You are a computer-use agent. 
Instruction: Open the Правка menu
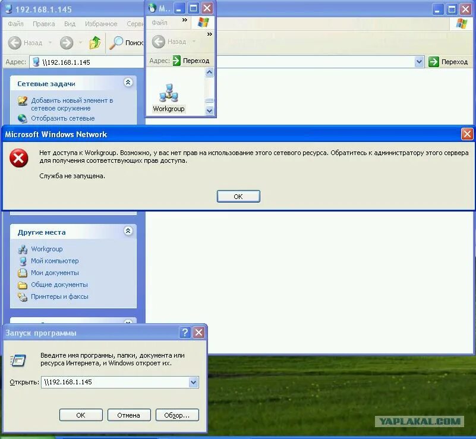click(44, 24)
